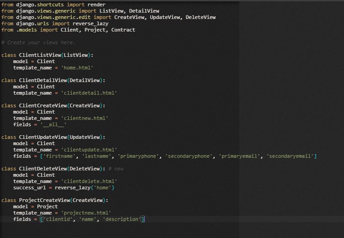Screen dimensions: 344x238
Task: Click the class name 'ClientCreateView'
Action: click(43, 105)
